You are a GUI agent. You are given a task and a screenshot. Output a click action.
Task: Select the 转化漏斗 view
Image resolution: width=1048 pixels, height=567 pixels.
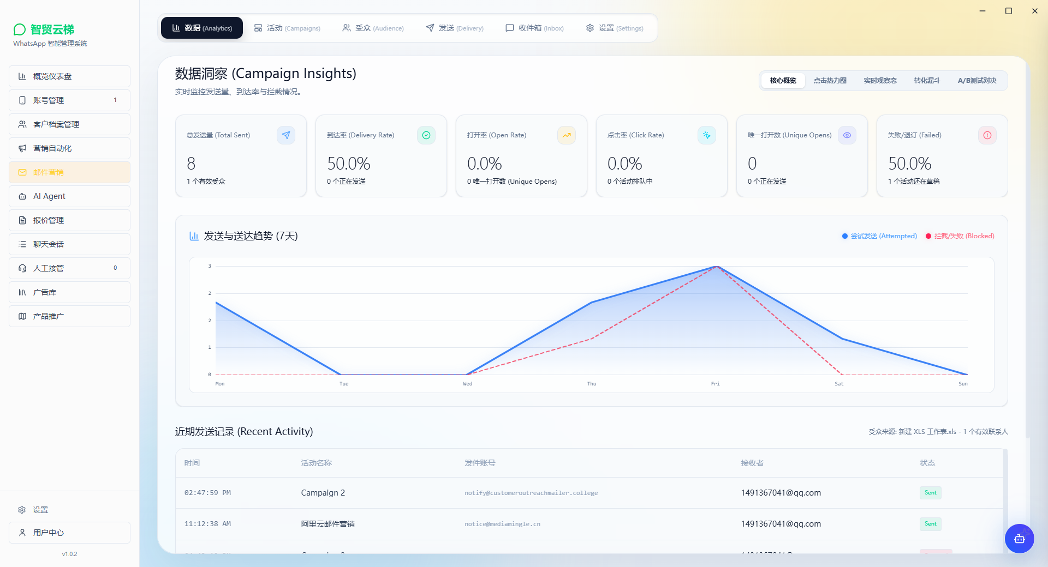tap(927, 81)
